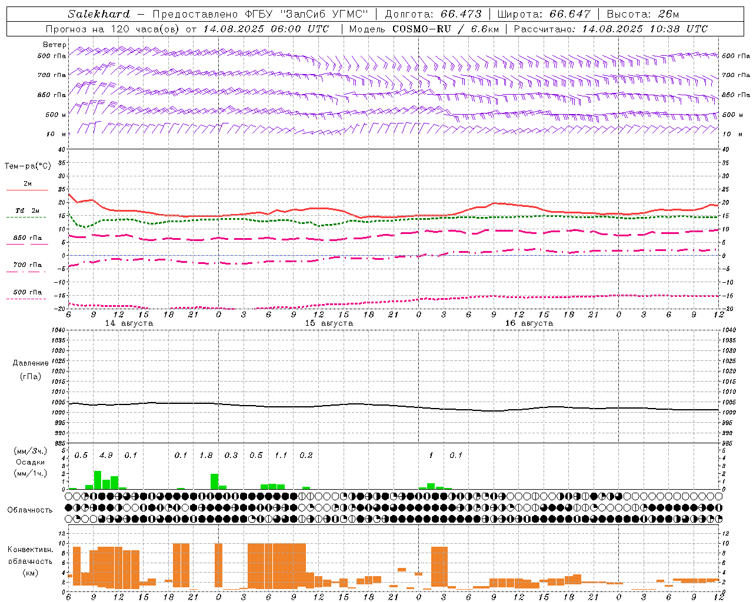Select the 15 августа date label
Screen dimensions: 753x602
[x=329, y=323]
